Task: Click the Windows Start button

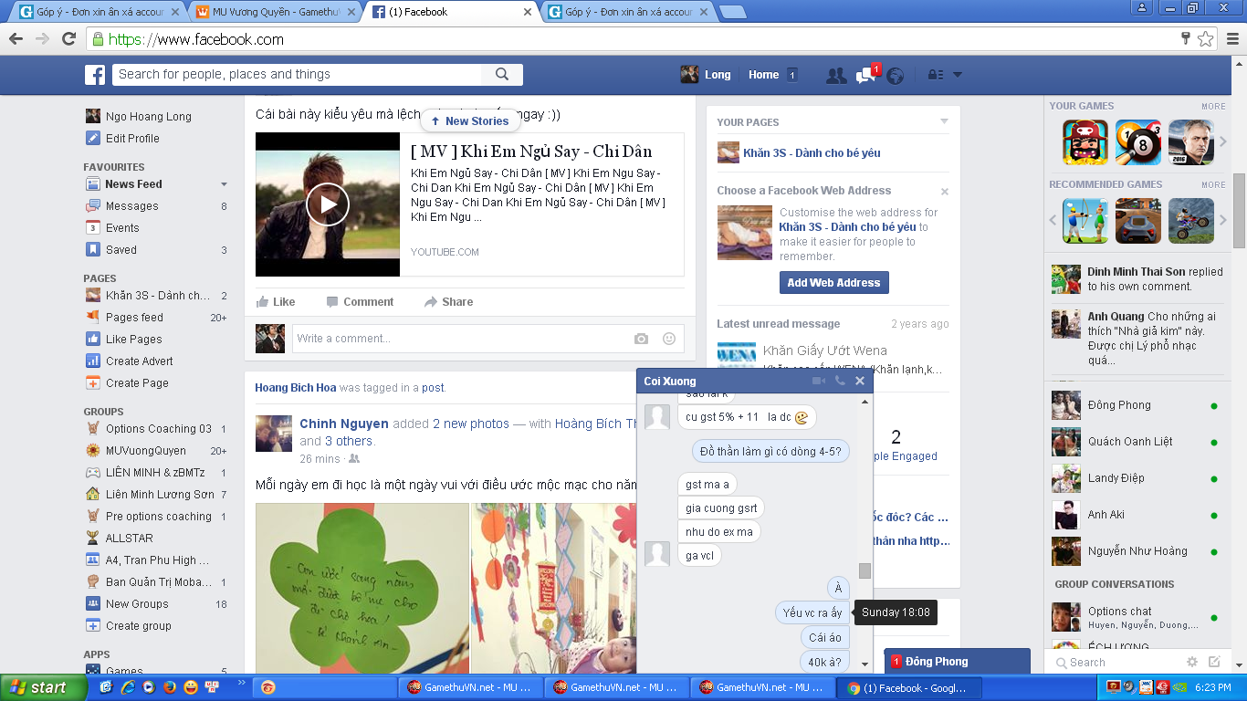Action: [x=44, y=687]
